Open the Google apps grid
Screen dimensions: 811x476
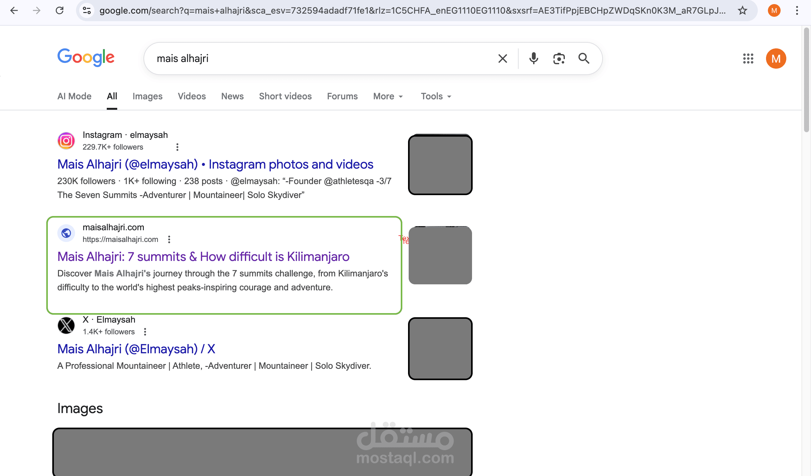pyautogui.click(x=748, y=59)
